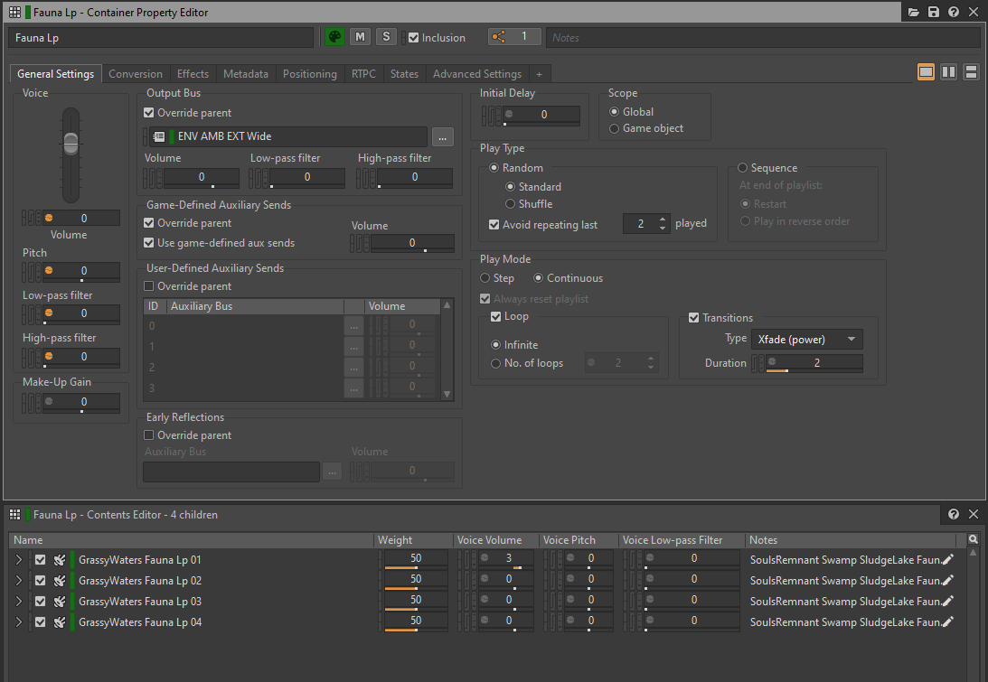Open the Advanced Settings tab
The width and height of the screenshot is (988, 682).
coord(476,74)
